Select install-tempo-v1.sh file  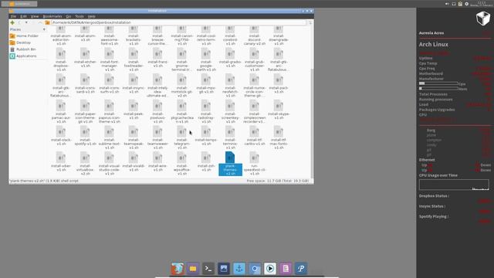click(206, 136)
